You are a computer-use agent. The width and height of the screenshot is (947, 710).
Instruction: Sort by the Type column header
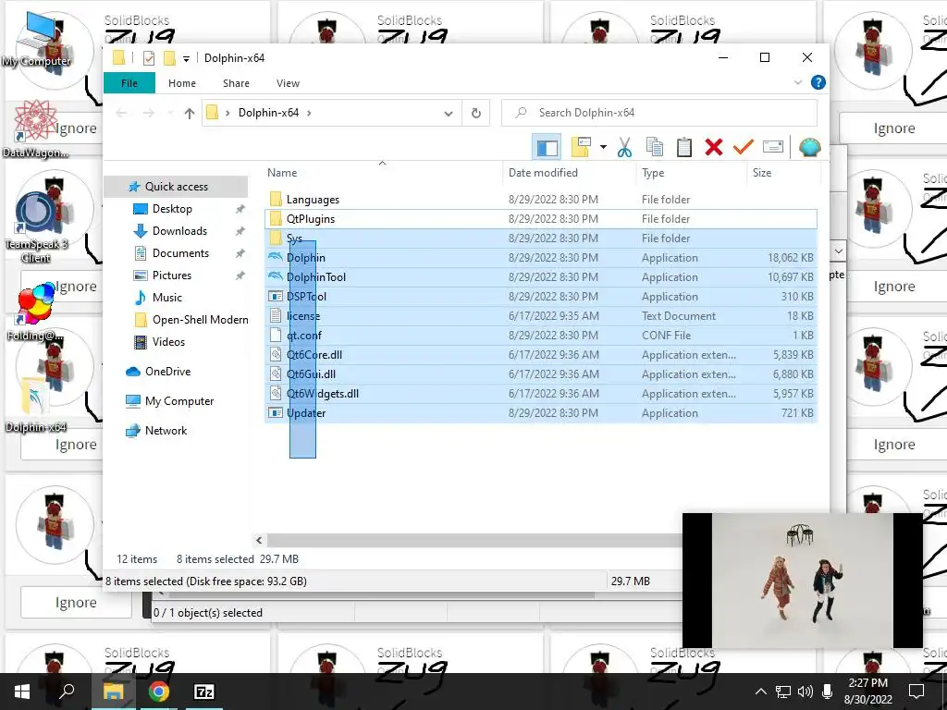[692, 173]
